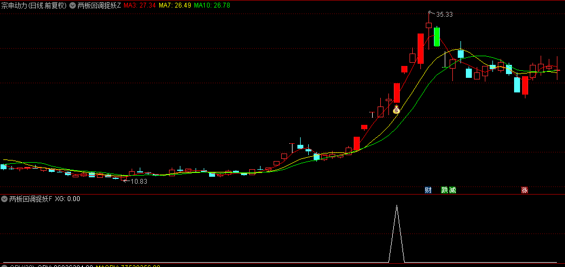Viewport: 565px width, 267px height.
Task: Click the MA10: 26.78 value label
Action: coord(212,5)
